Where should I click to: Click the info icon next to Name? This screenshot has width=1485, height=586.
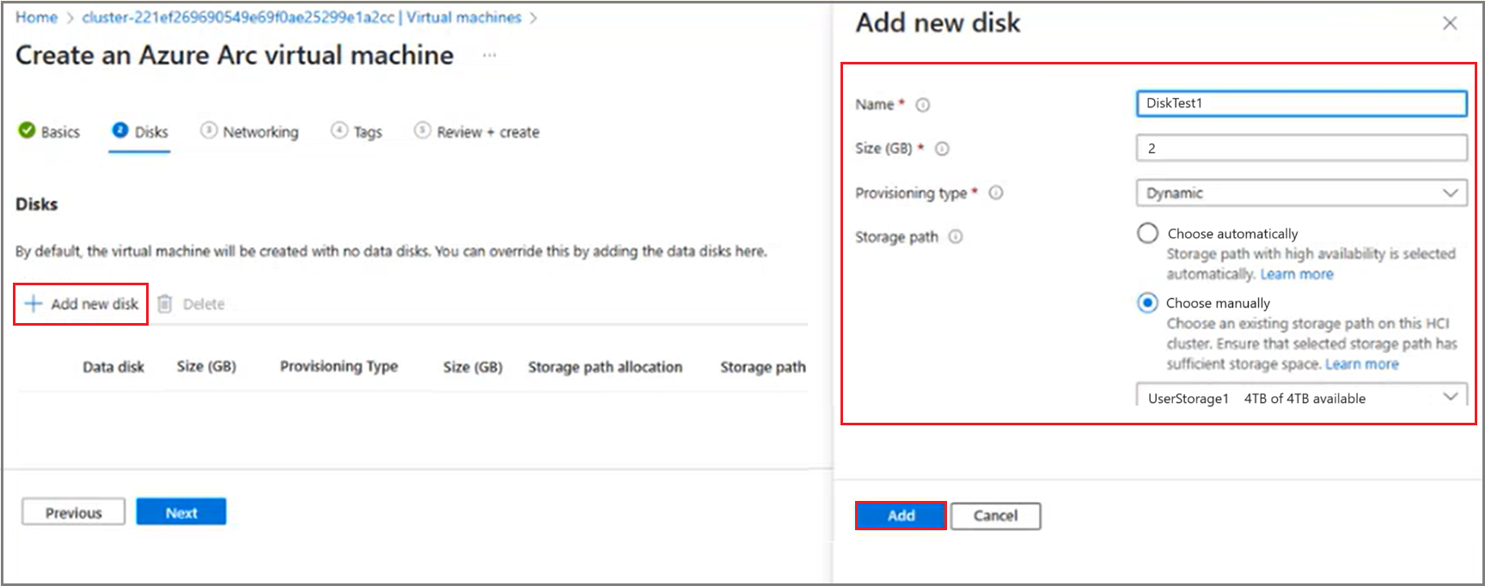pyautogui.click(x=922, y=105)
